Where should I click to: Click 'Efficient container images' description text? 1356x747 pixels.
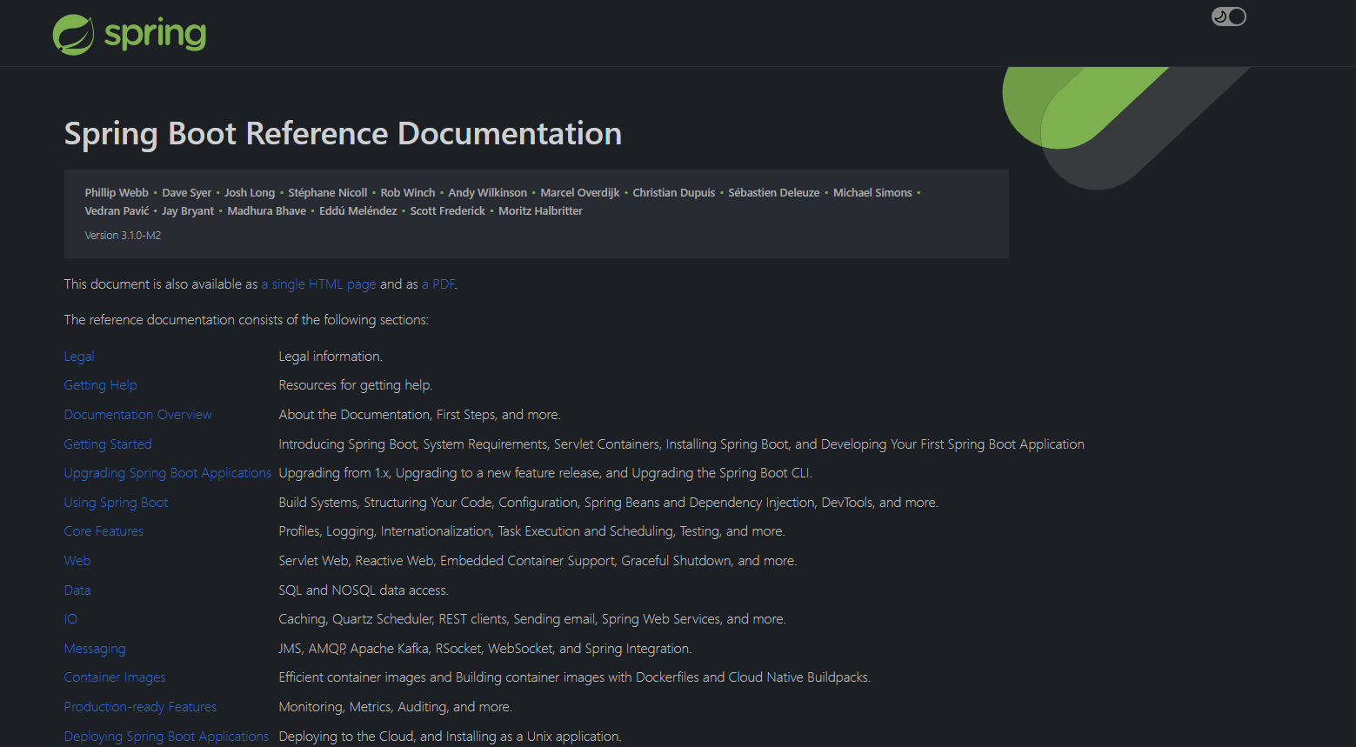point(574,677)
